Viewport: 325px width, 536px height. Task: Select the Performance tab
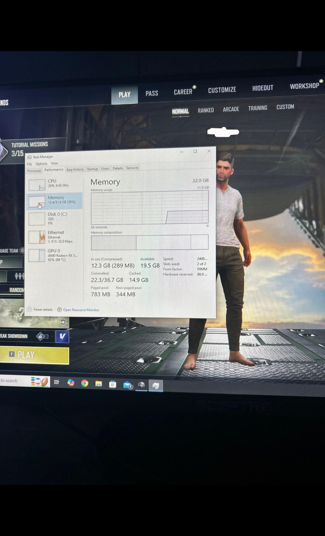(54, 170)
